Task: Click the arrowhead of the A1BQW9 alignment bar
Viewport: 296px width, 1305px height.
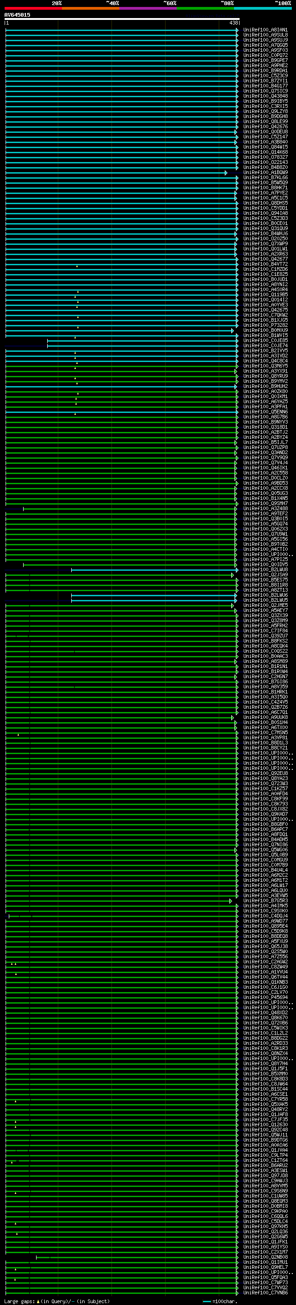Action: pyautogui.click(x=226, y=173)
